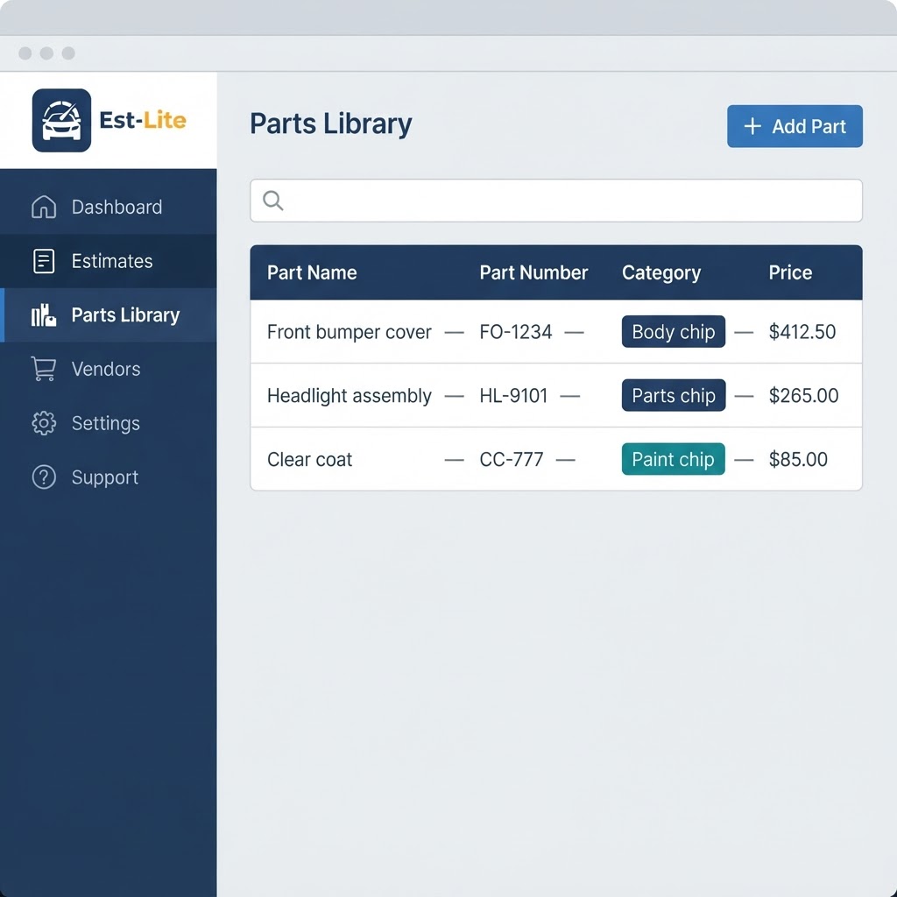Select the Front bumper cover part name
897x897 pixels.
pyautogui.click(x=349, y=332)
